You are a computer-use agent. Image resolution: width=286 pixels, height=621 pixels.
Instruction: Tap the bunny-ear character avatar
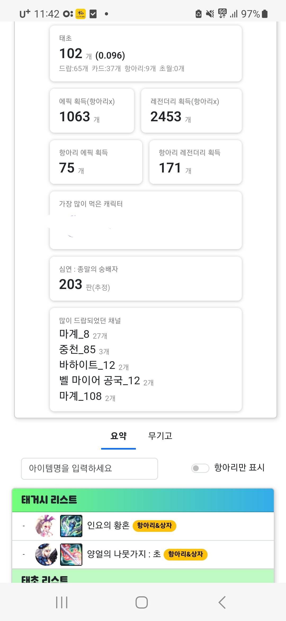(x=46, y=526)
